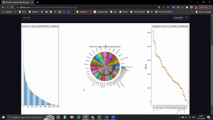
Task: Open the Ф.А.С. bookmark folder
Action: coord(23,12)
